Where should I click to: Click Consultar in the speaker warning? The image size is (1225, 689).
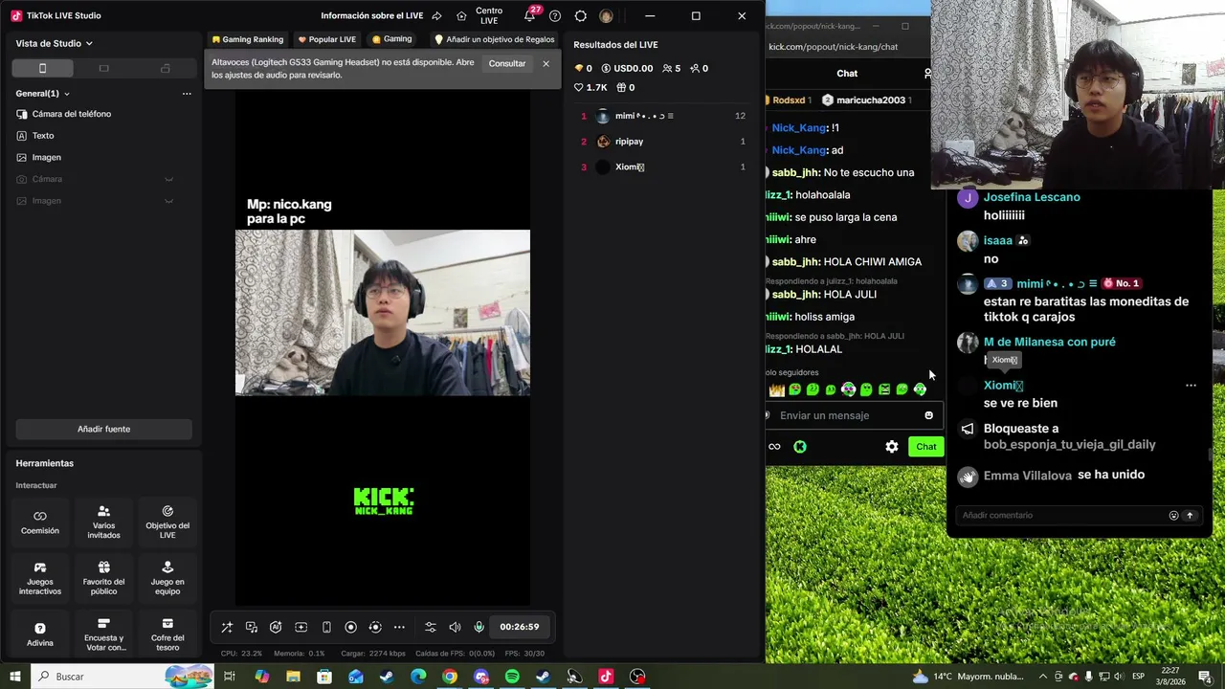coord(507,64)
